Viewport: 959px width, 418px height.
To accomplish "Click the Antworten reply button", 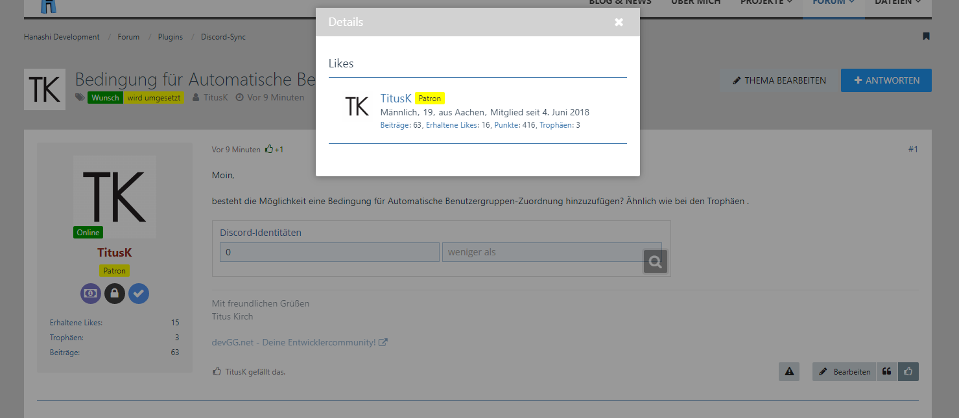I will (886, 80).
